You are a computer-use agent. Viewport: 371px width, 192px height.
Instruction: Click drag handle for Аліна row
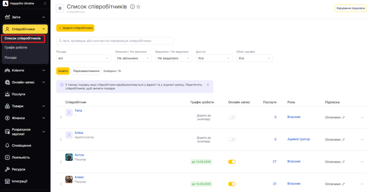coord(61,140)
